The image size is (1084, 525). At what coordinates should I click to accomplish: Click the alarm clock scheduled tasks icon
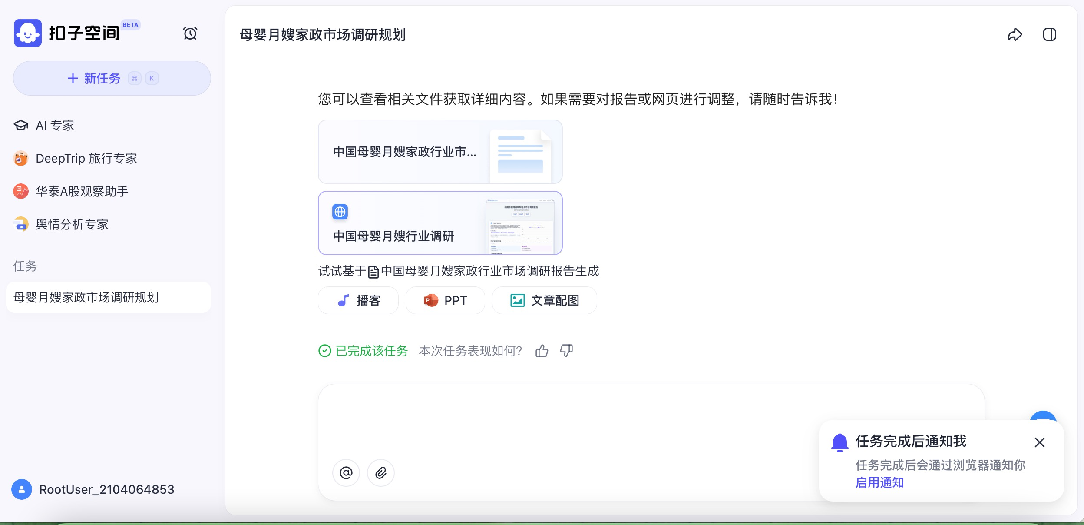point(190,33)
